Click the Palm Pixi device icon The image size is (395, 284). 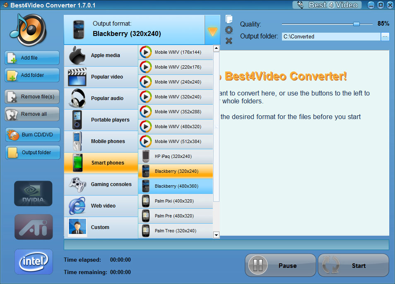[146, 201]
